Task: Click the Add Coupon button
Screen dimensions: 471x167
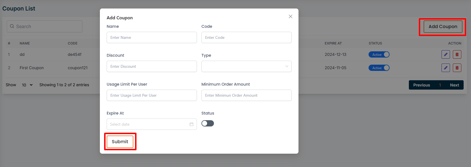Action: click(x=443, y=27)
